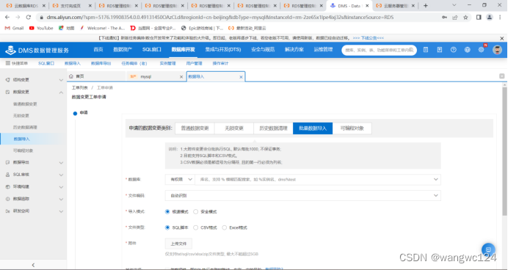Open the 数据资产 top menu
The image size is (508, 270).
(123, 50)
